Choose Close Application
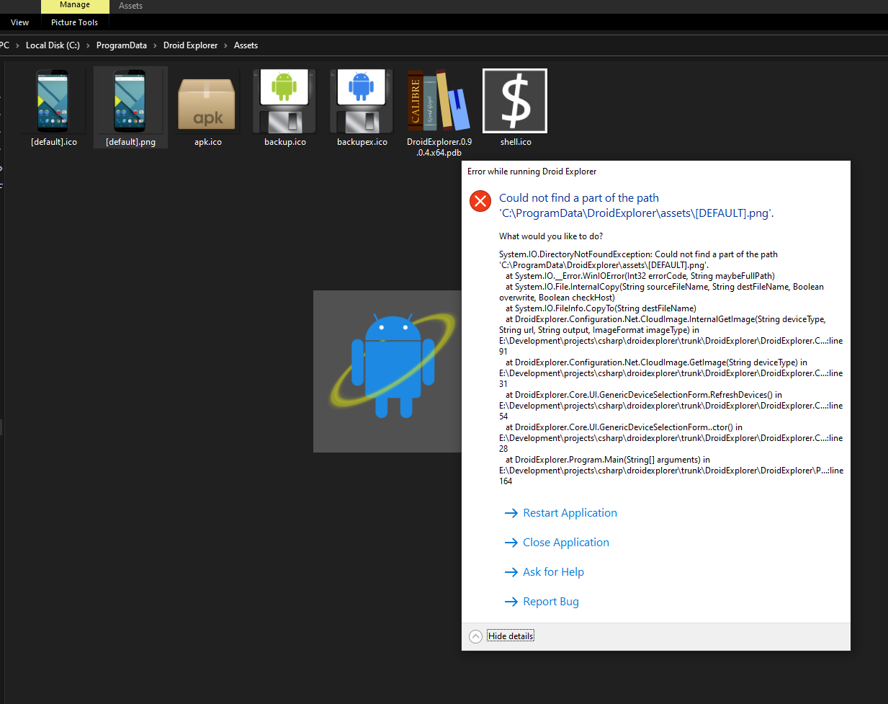Image resolution: width=888 pixels, height=704 pixels. (x=566, y=543)
